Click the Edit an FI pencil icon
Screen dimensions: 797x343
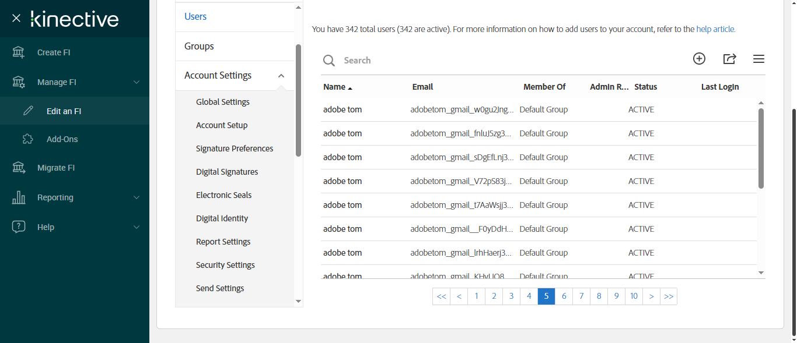click(x=28, y=111)
